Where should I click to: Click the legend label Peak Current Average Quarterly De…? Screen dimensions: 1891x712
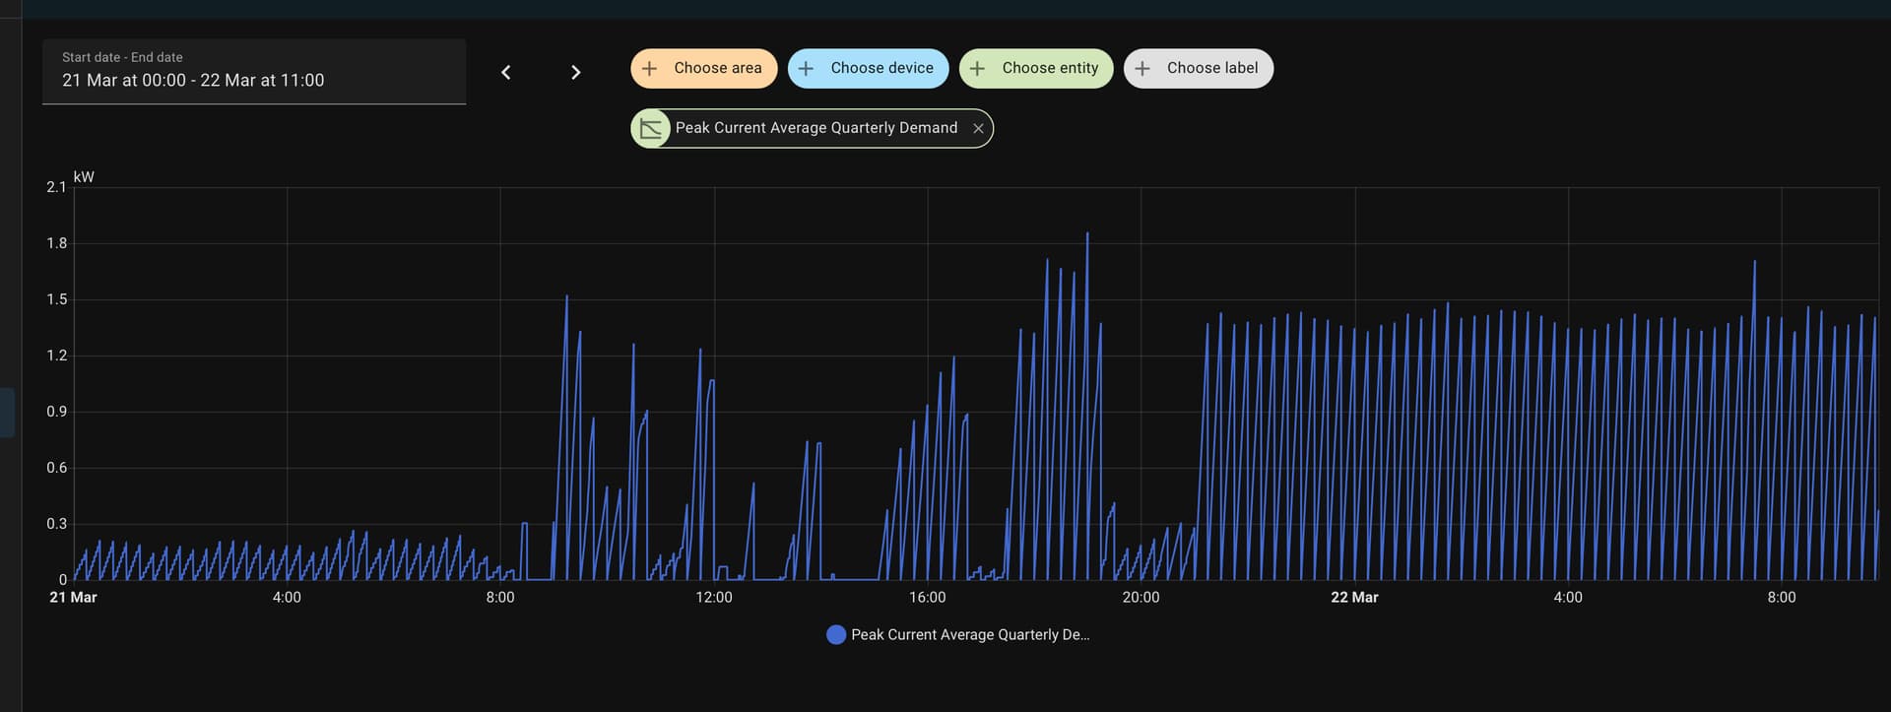(x=970, y=635)
